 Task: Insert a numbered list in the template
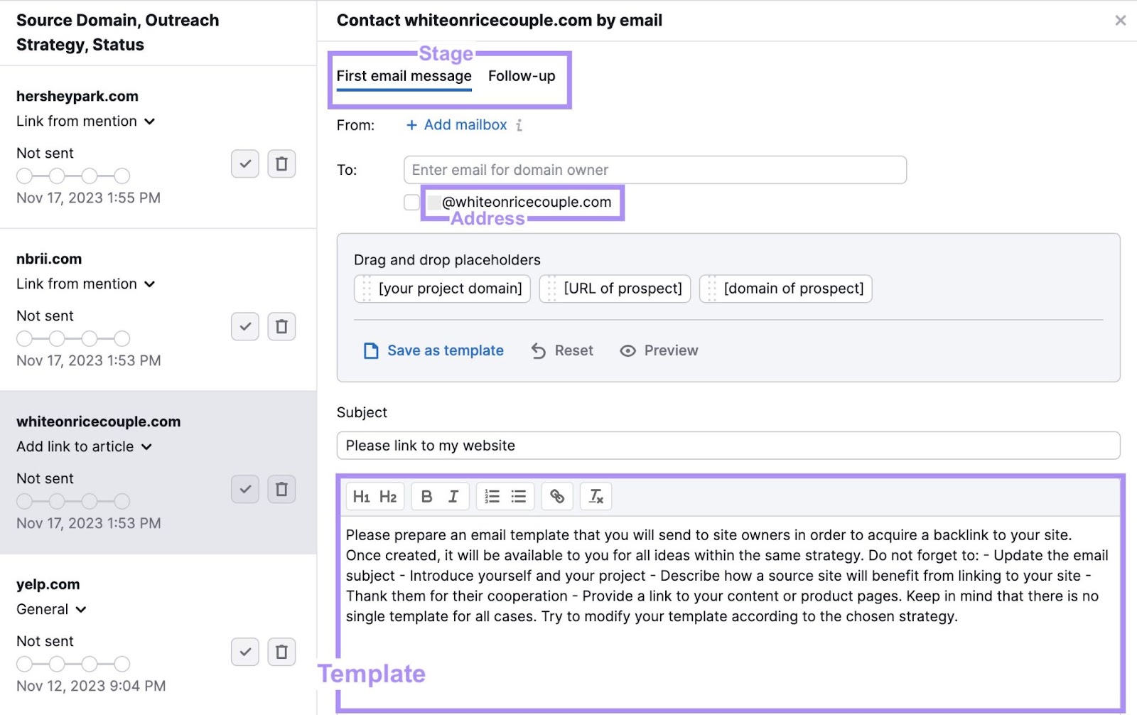[x=492, y=496]
